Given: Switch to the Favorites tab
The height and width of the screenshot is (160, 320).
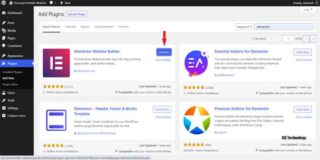Looking at the screenshot, I should pos(123,27).
